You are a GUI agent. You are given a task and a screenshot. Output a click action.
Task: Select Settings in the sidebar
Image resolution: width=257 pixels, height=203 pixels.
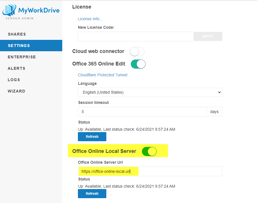pyautogui.click(x=19, y=46)
